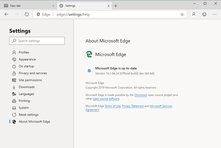Open Profiles settings
Screen dimensions: 221x148
click(24, 52)
